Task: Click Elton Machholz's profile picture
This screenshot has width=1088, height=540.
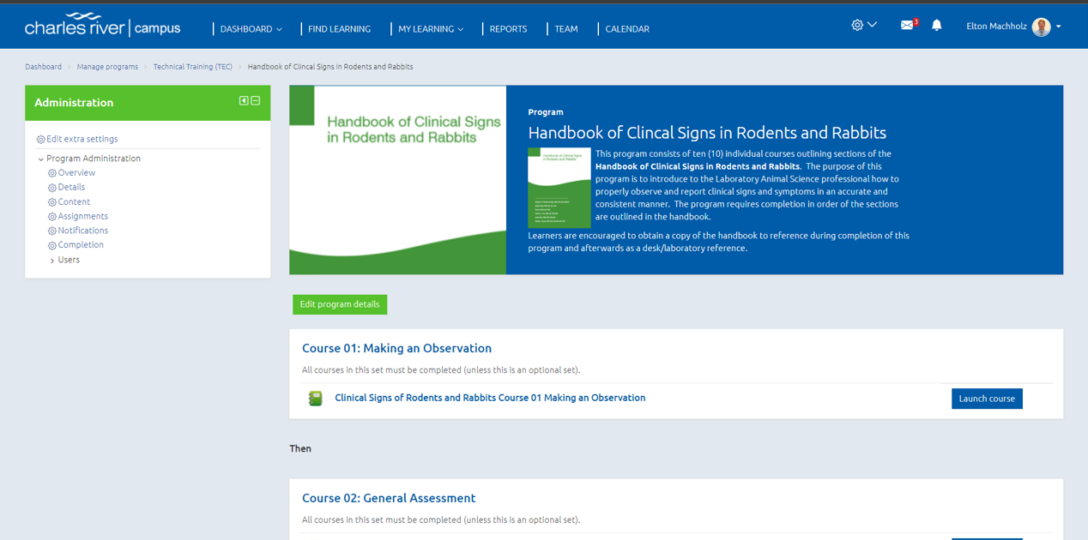Action: coord(1041,27)
